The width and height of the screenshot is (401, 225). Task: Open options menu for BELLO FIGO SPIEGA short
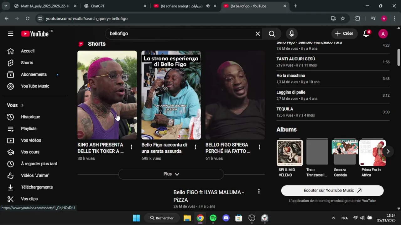pos(259,147)
